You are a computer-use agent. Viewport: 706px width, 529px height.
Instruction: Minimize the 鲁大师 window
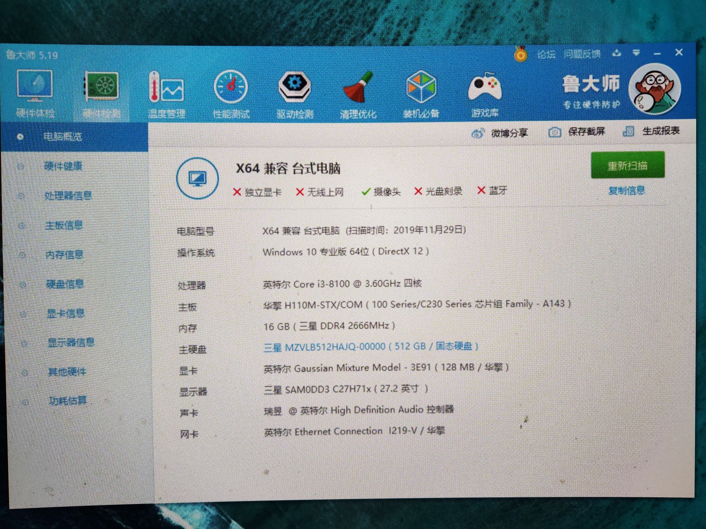(x=657, y=54)
